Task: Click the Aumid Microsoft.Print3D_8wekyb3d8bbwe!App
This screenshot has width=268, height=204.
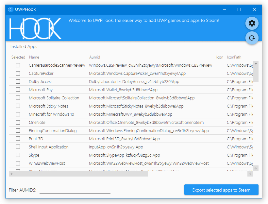Action: [x=124, y=139]
